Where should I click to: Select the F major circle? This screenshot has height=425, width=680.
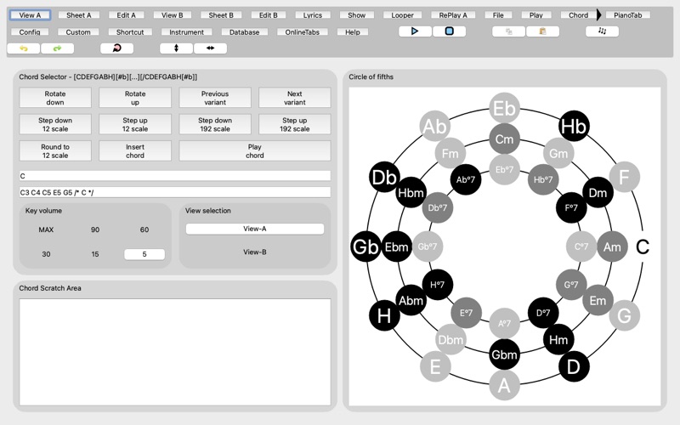pos(624,177)
